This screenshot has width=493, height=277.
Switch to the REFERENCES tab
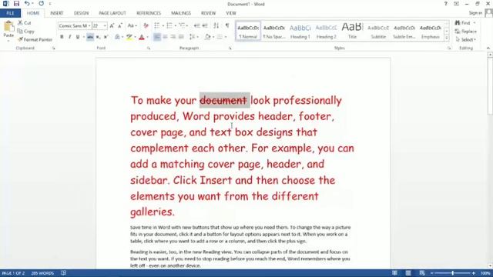[x=149, y=13]
